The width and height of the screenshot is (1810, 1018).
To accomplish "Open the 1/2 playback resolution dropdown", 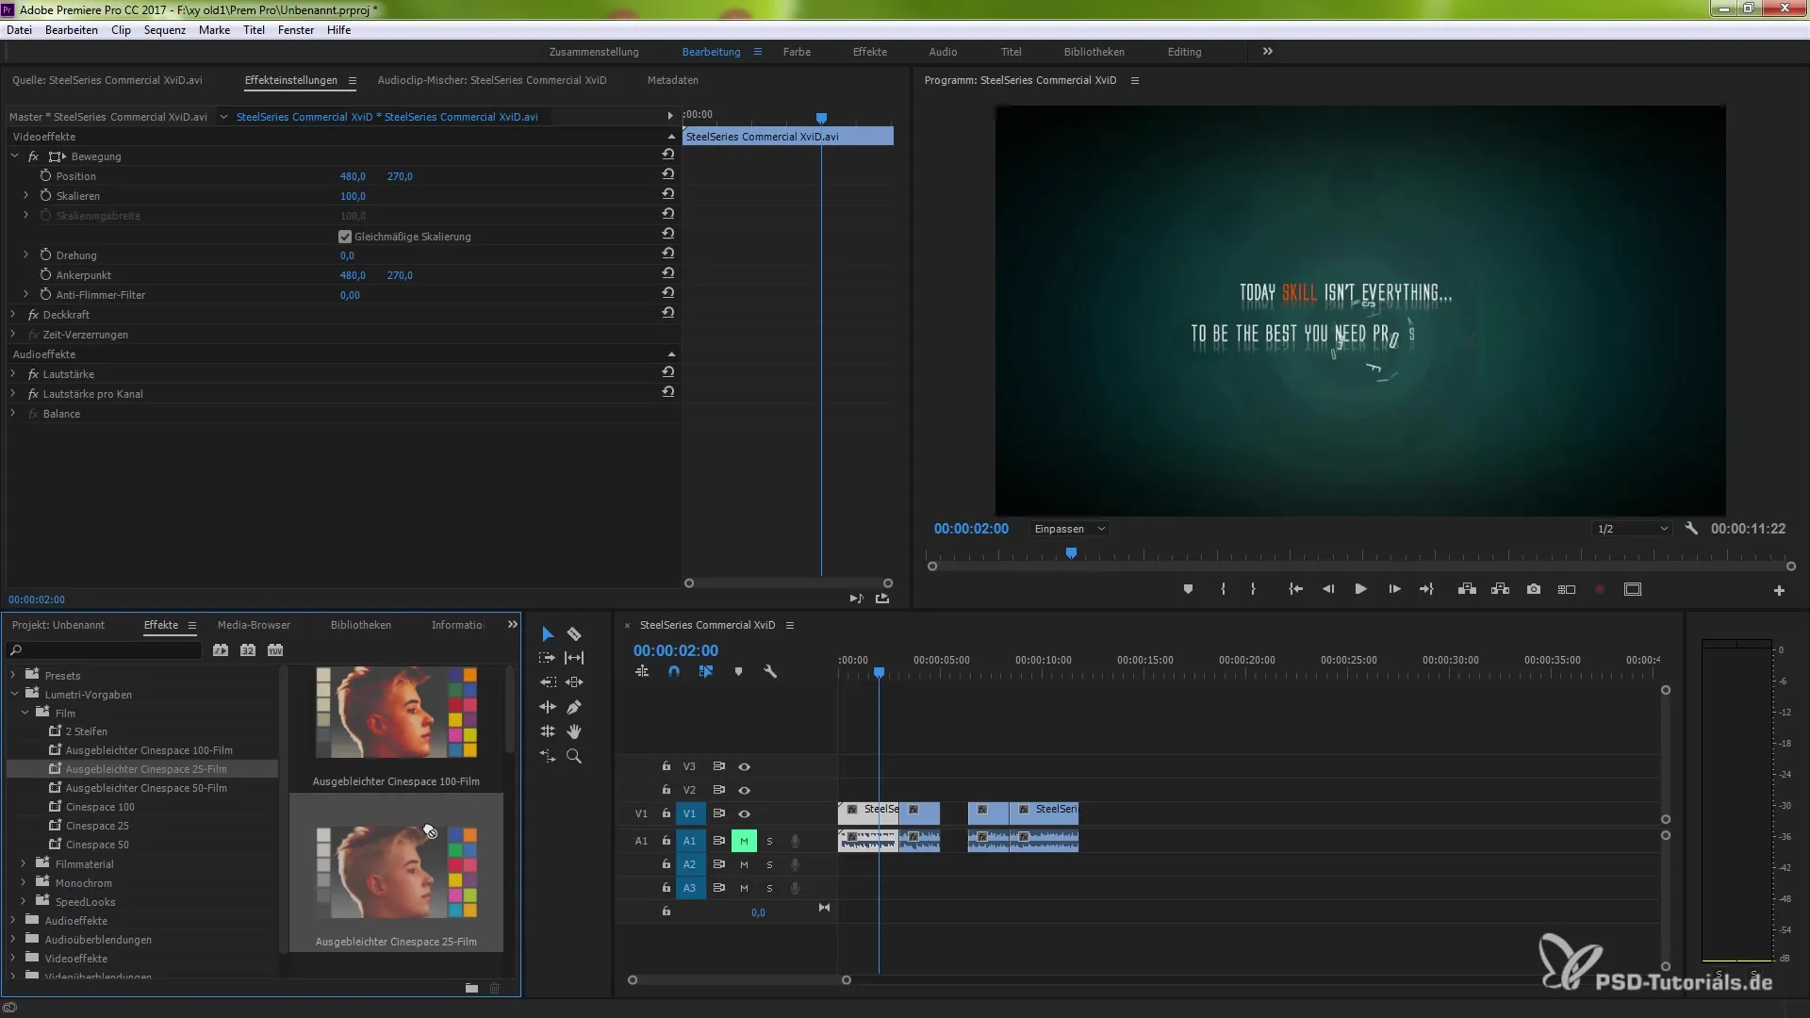I will (x=1633, y=529).
